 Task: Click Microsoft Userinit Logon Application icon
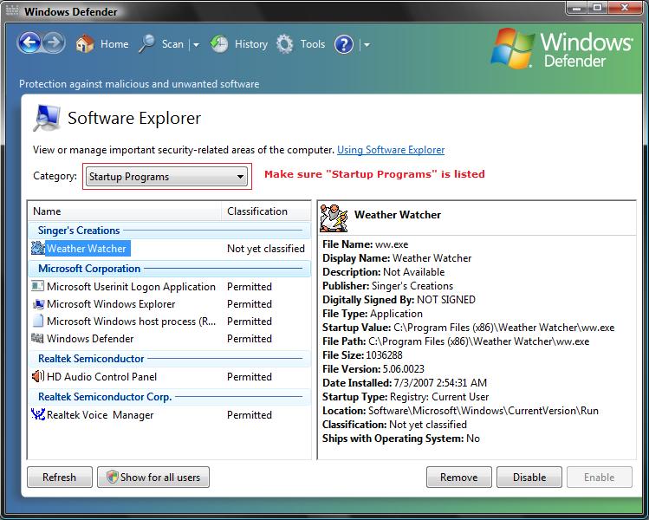coord(37,286)
